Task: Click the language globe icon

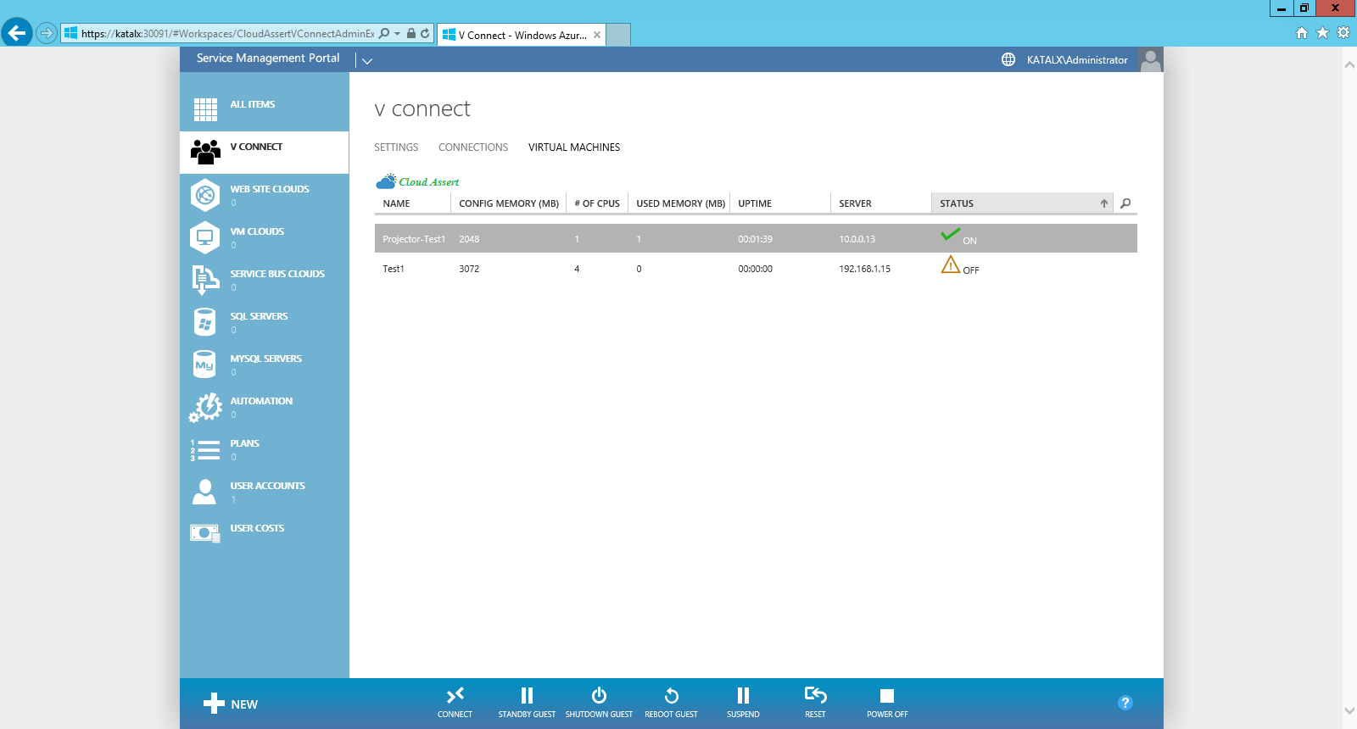Action: pyautogui.click(x=1008, y=59)
